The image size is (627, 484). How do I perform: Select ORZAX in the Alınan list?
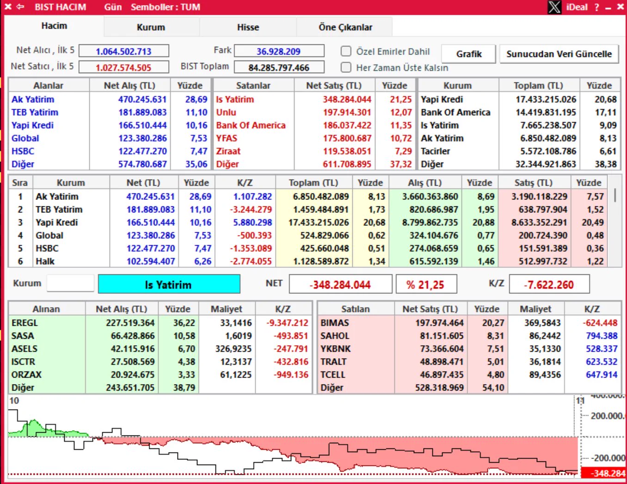(26, 375)
